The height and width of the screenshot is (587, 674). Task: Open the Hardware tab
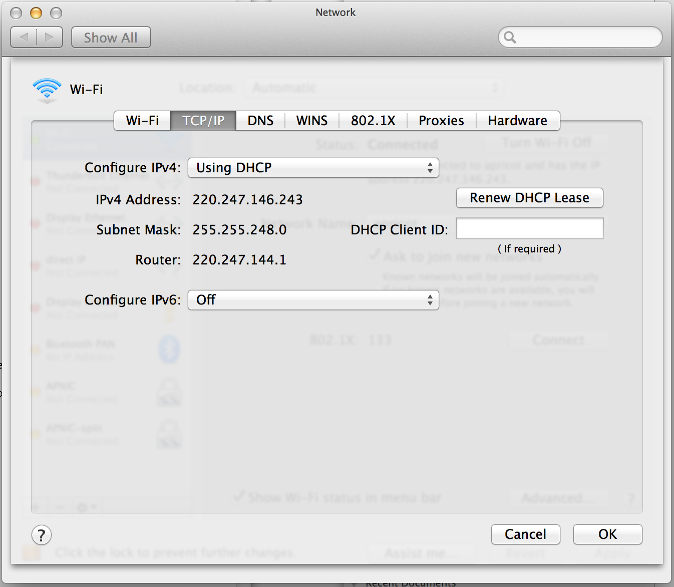tap(517, 121)
